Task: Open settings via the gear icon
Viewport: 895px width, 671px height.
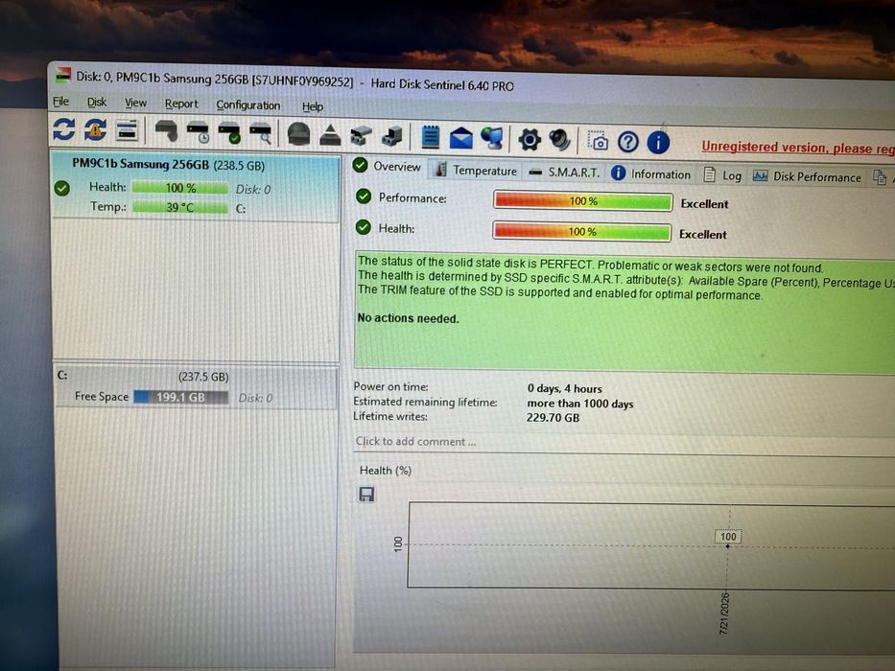Action: 530,140
